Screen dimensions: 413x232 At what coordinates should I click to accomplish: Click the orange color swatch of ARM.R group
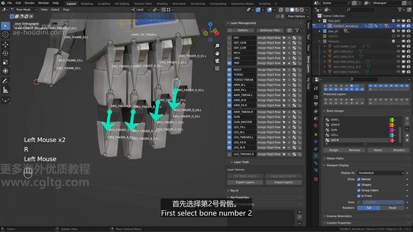point(392,124)
